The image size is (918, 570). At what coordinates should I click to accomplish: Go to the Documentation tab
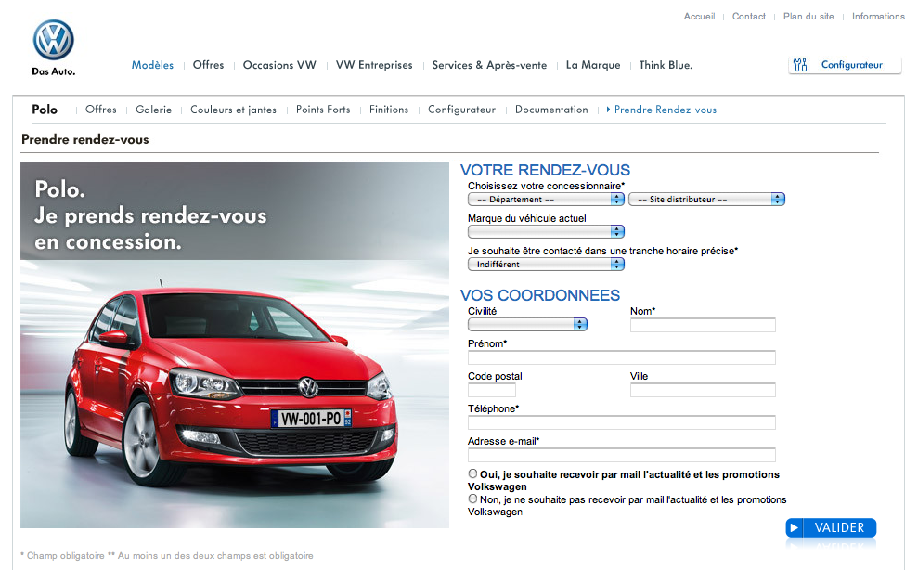coord(551,110)
